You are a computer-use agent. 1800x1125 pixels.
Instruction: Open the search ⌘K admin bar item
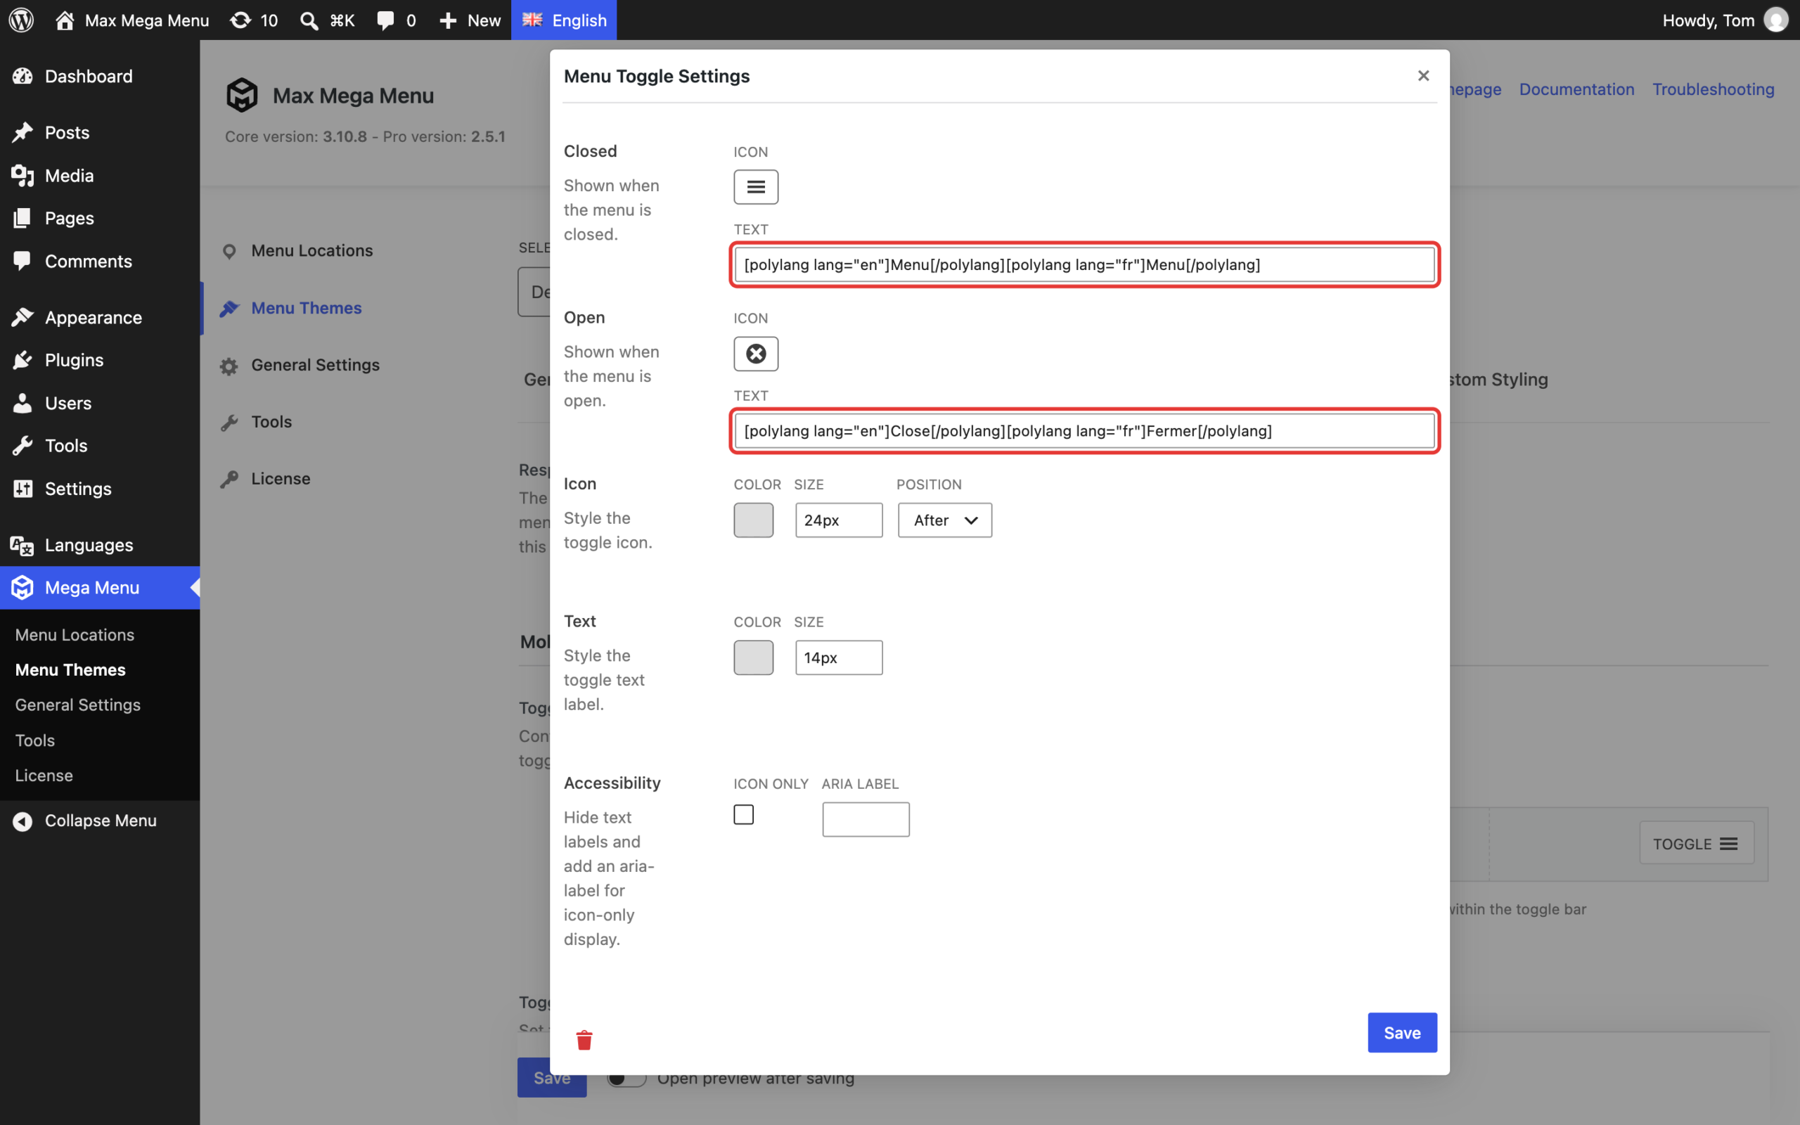[x=327, y=20]
